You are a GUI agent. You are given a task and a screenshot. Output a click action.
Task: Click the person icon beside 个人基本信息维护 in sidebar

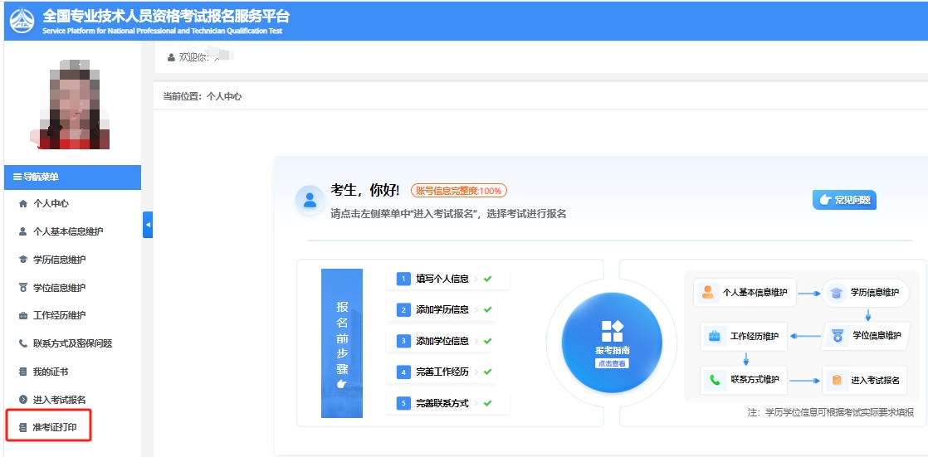tap(22, 232)
